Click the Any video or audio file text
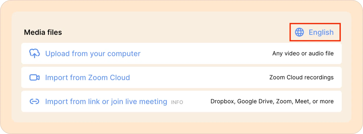Screen dimensions: 363x134 [x=303, y=53]
